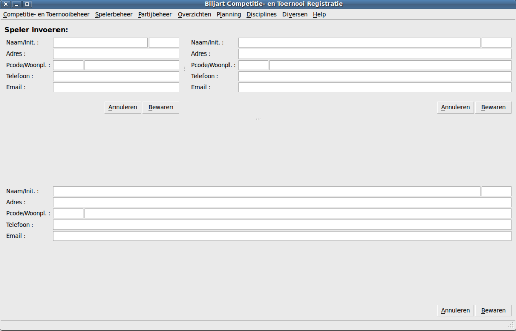Screen dimensions: 516x331
Task: Open the Diversen menu
Action: tap(295, 14)
